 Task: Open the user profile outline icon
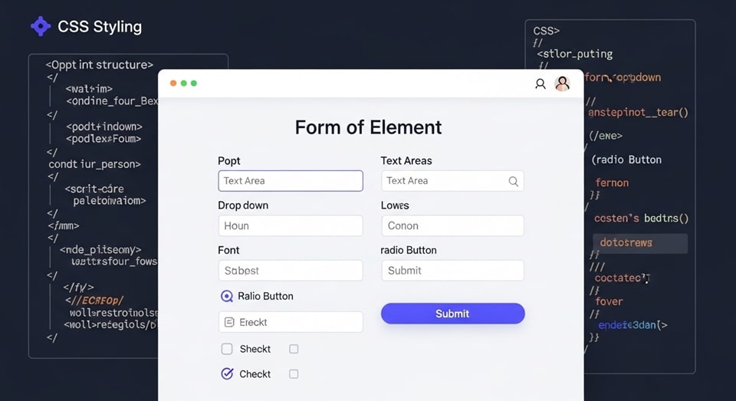tap(540, 84)
